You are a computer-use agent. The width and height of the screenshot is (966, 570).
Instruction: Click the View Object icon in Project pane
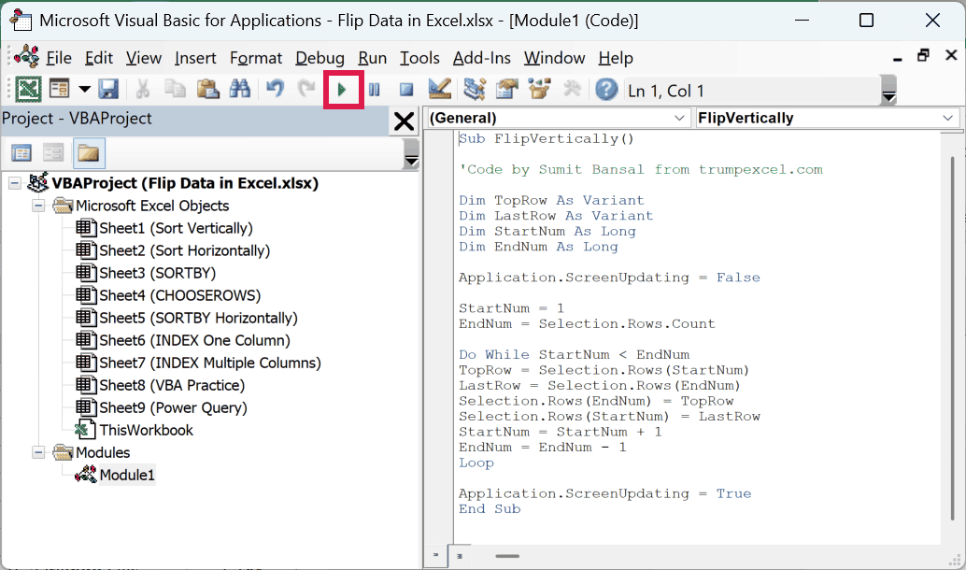53,153
